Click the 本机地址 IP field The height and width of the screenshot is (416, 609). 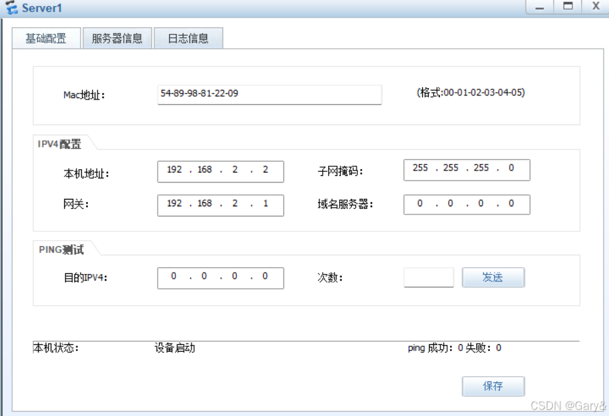[221, 171]
